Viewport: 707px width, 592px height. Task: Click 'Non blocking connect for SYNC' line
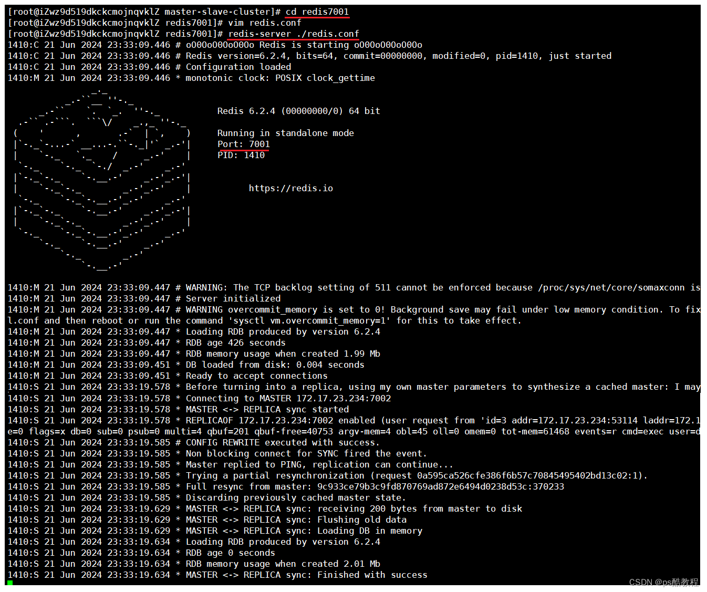pyautogui.click(x=217, y=453)
